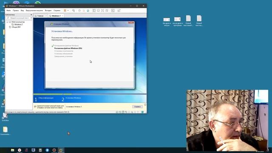Click the Справка button in the install hint bar
The image size is (272, 153).
click(137, 107)
